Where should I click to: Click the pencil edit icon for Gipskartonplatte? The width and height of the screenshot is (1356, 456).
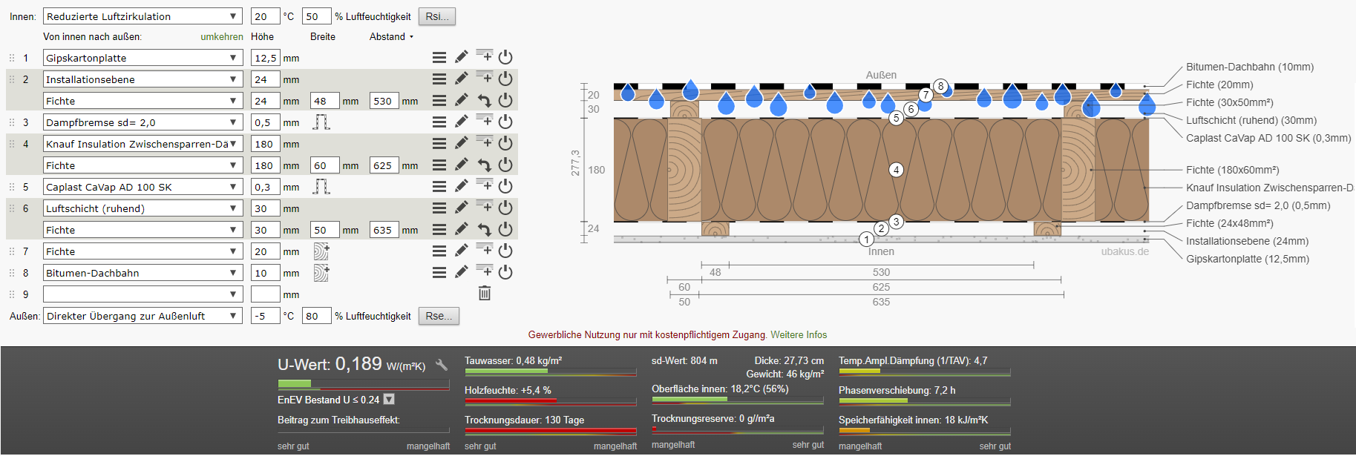[x=461, y=57]
